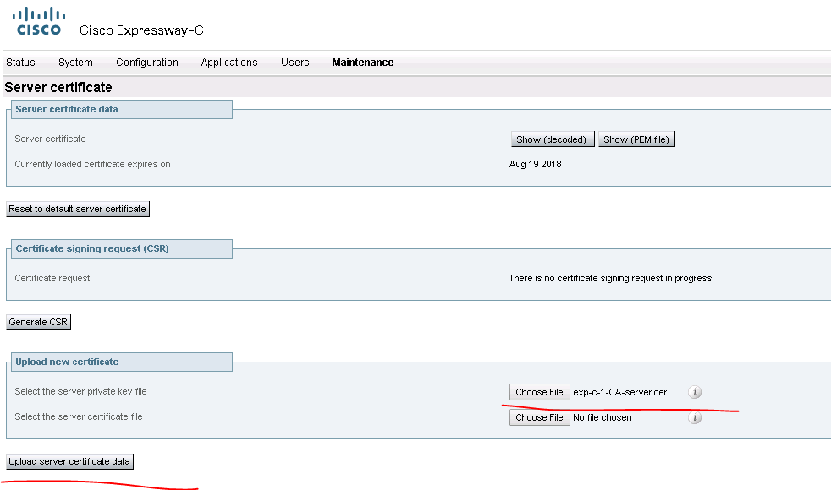Screen dimensions: 831x490
Task: Open the Users menu
Action: (x=294, y=63)
